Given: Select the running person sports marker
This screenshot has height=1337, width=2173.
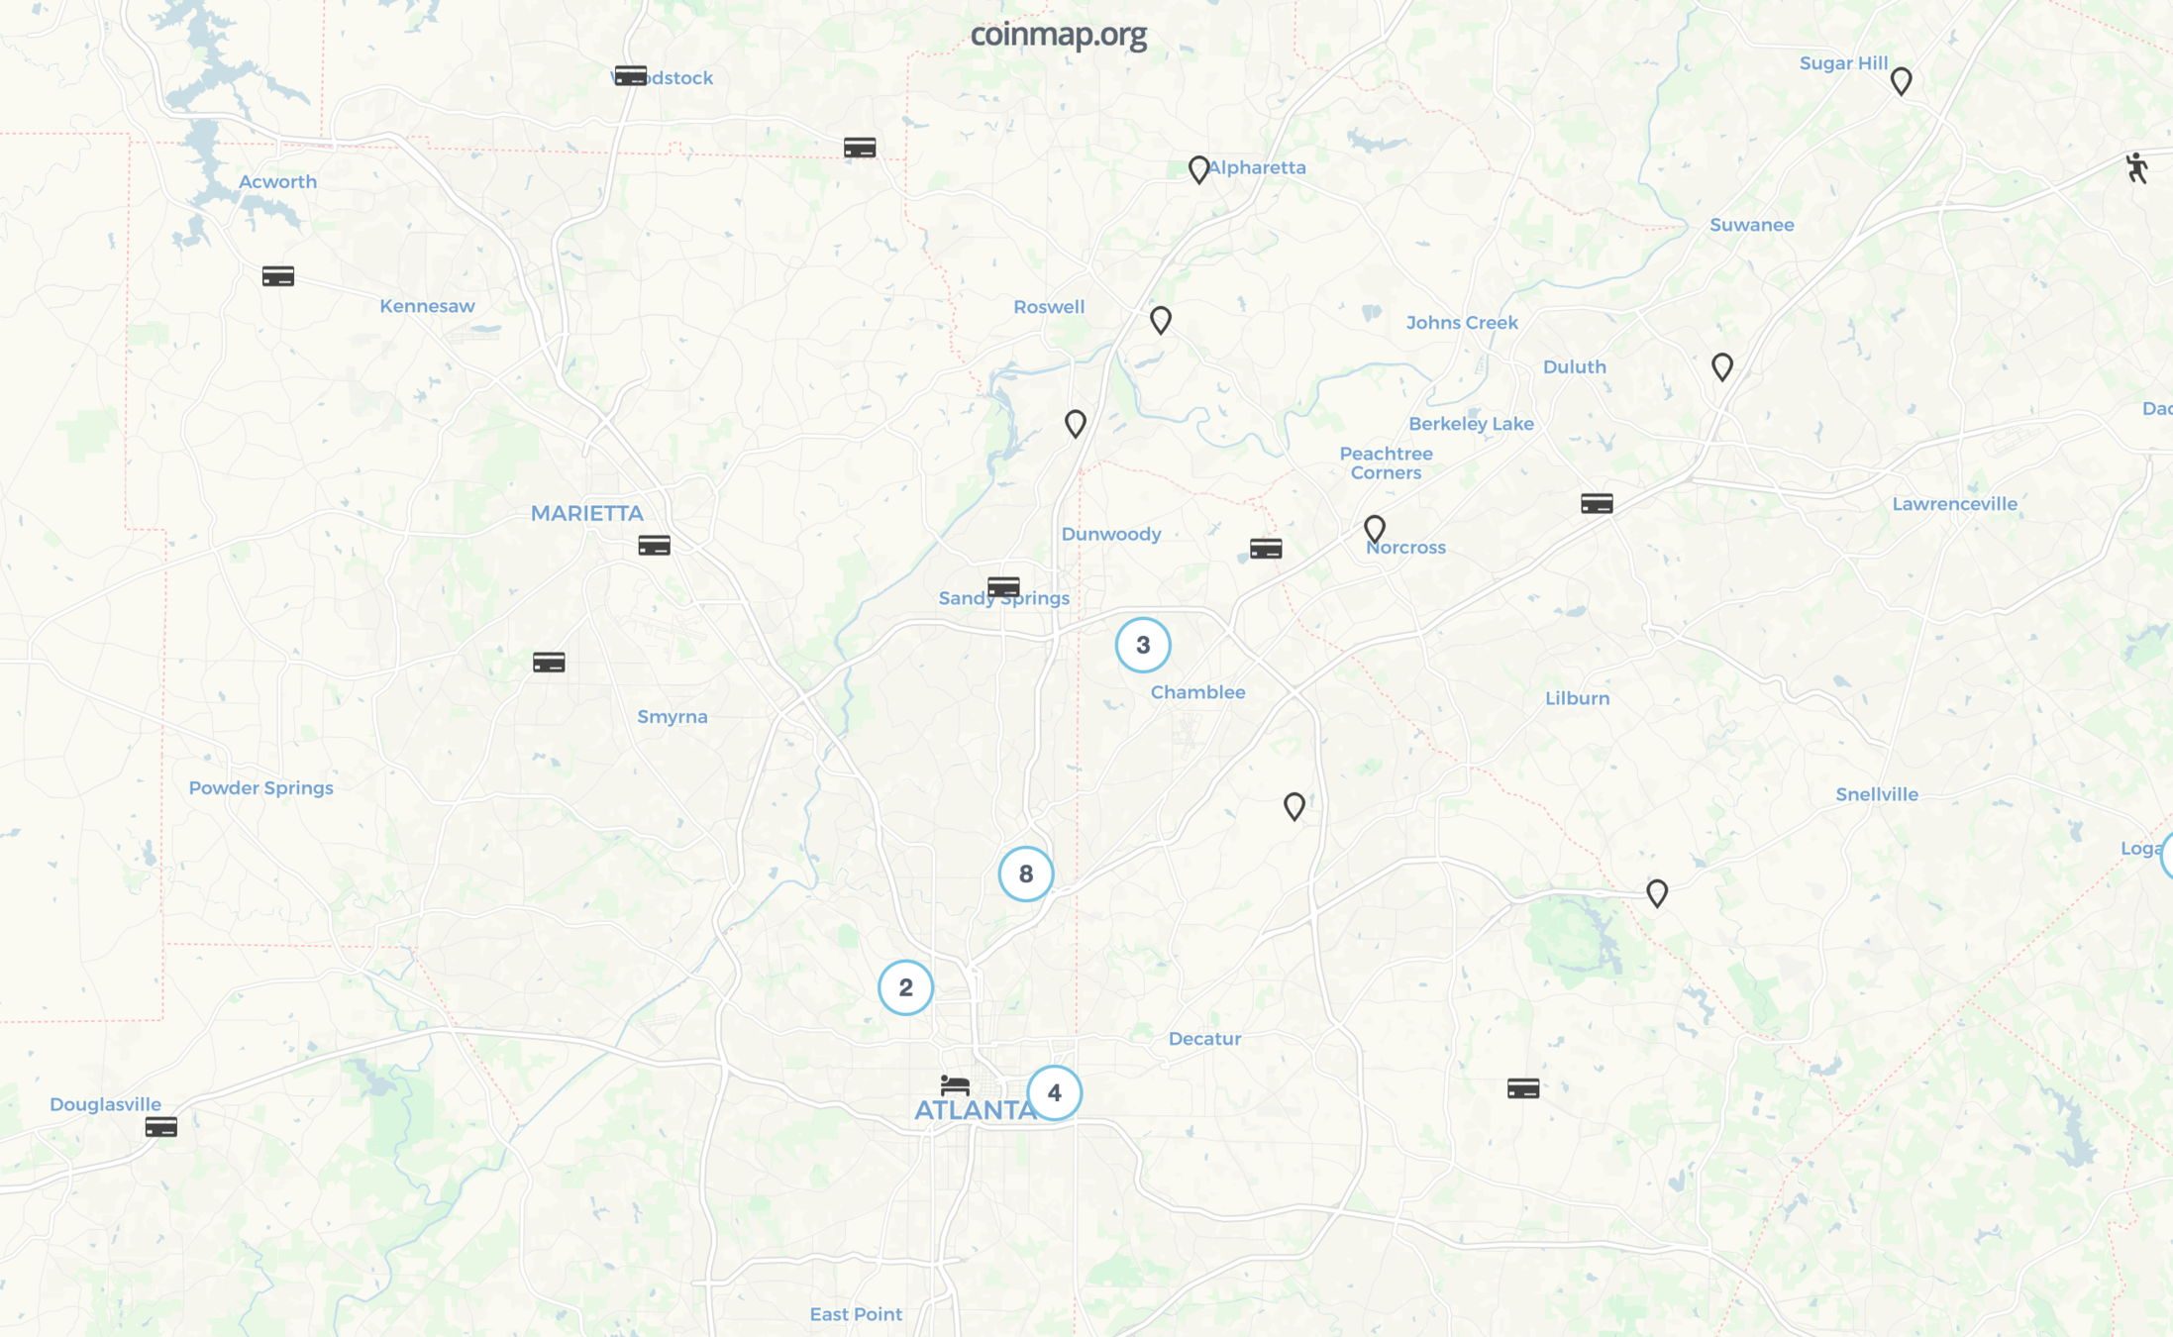Looking at the screenshot, I should pyautogui.click(x=2136, y=167).
